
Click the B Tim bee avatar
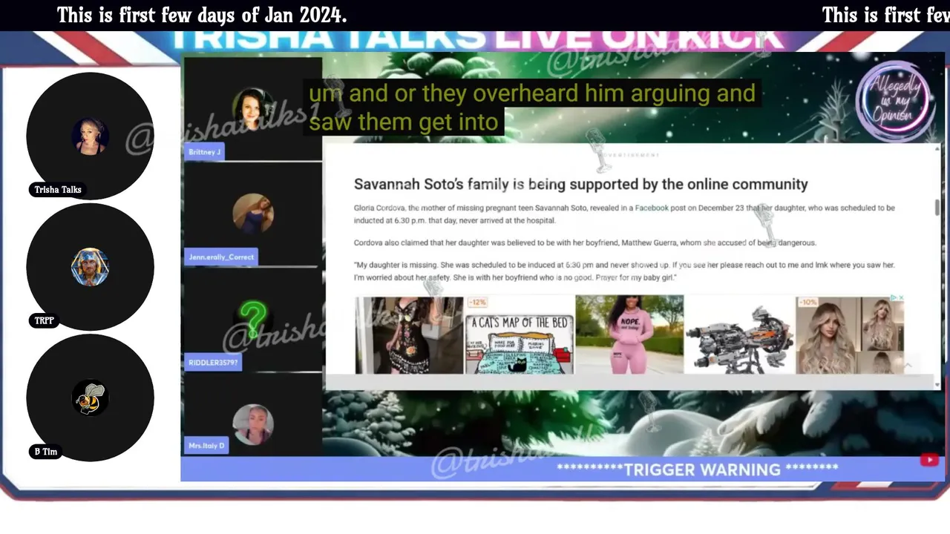pyautogui.click(x=90, y=398)
